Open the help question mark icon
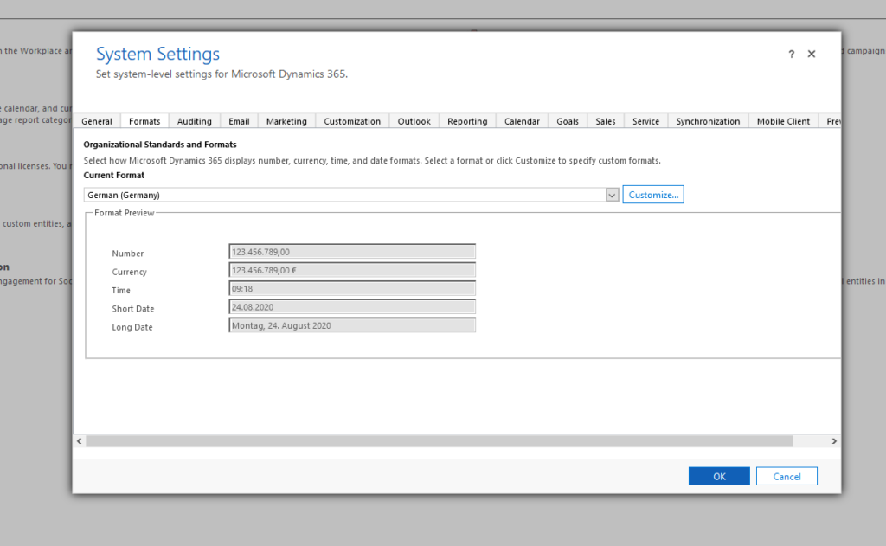The width and height of the screenshot is (886, 546). (x=791, y=55)
